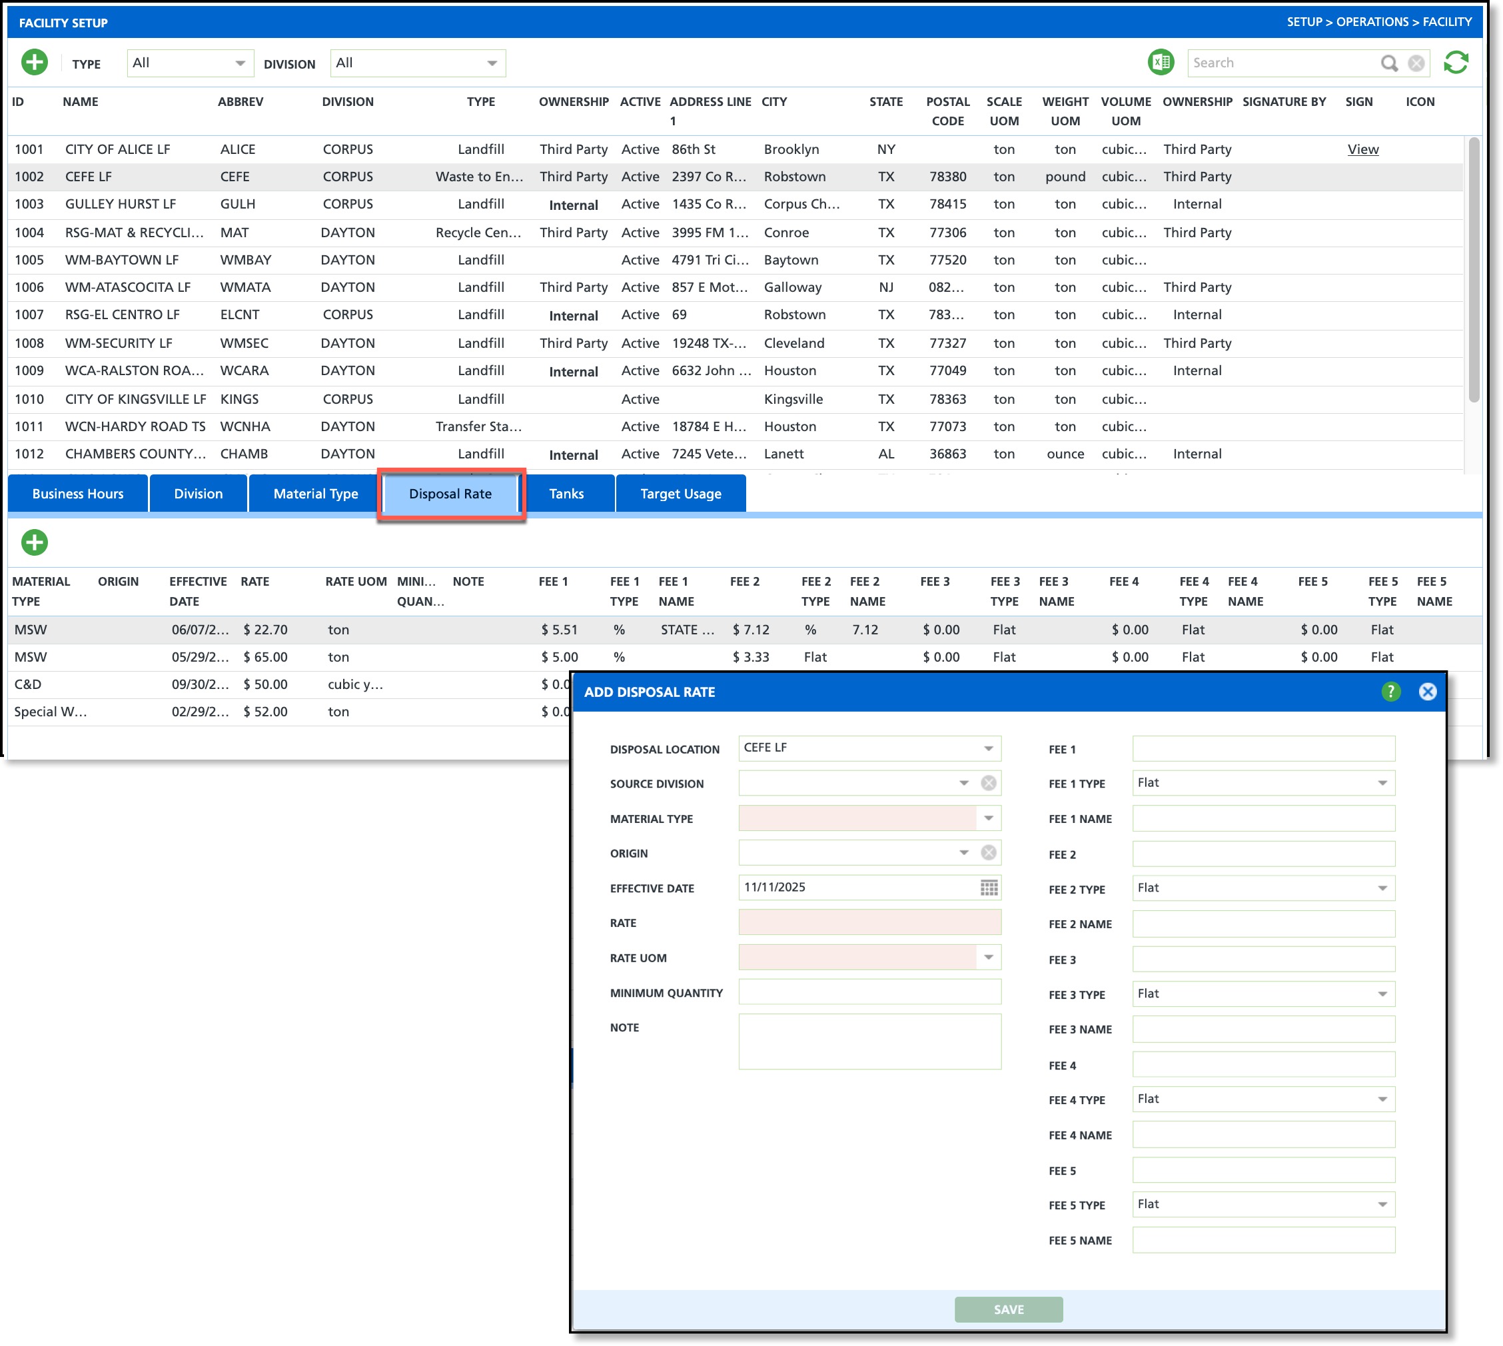Expand the Type filter dropdown
This screenshot has height=1346, width=1503.
click(240, 63)
